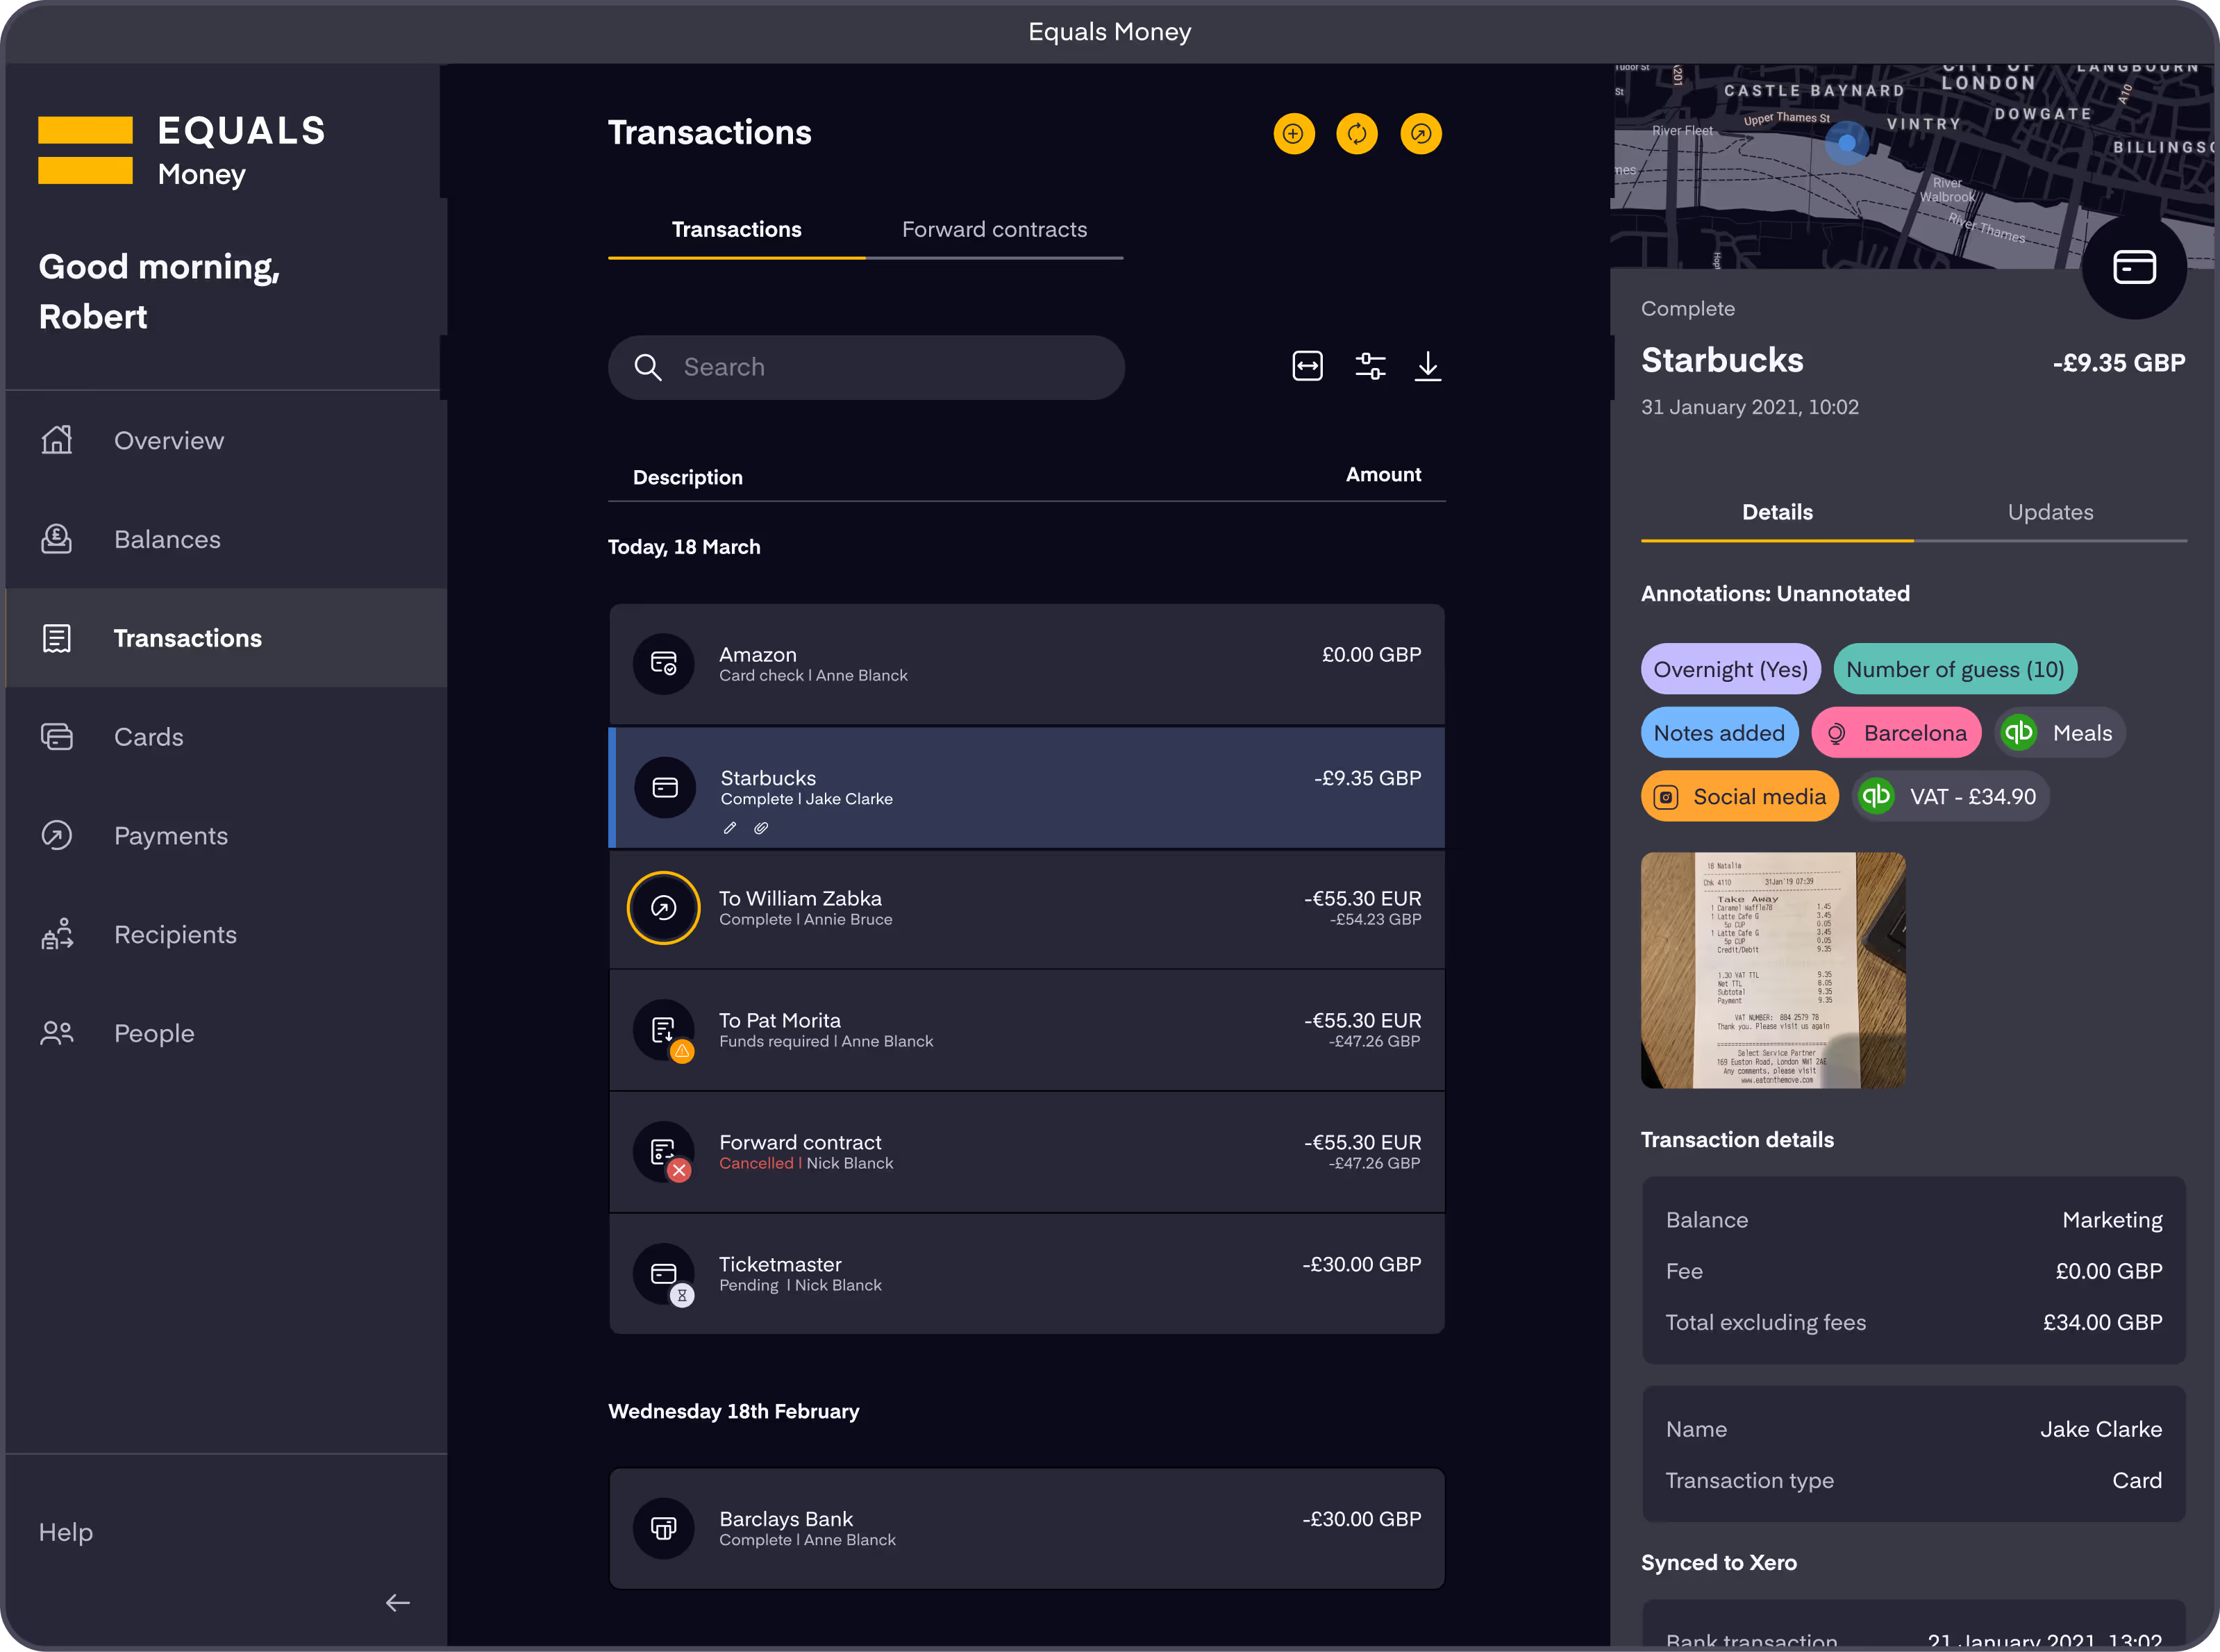Click the Social media tag

point(1740,796)
